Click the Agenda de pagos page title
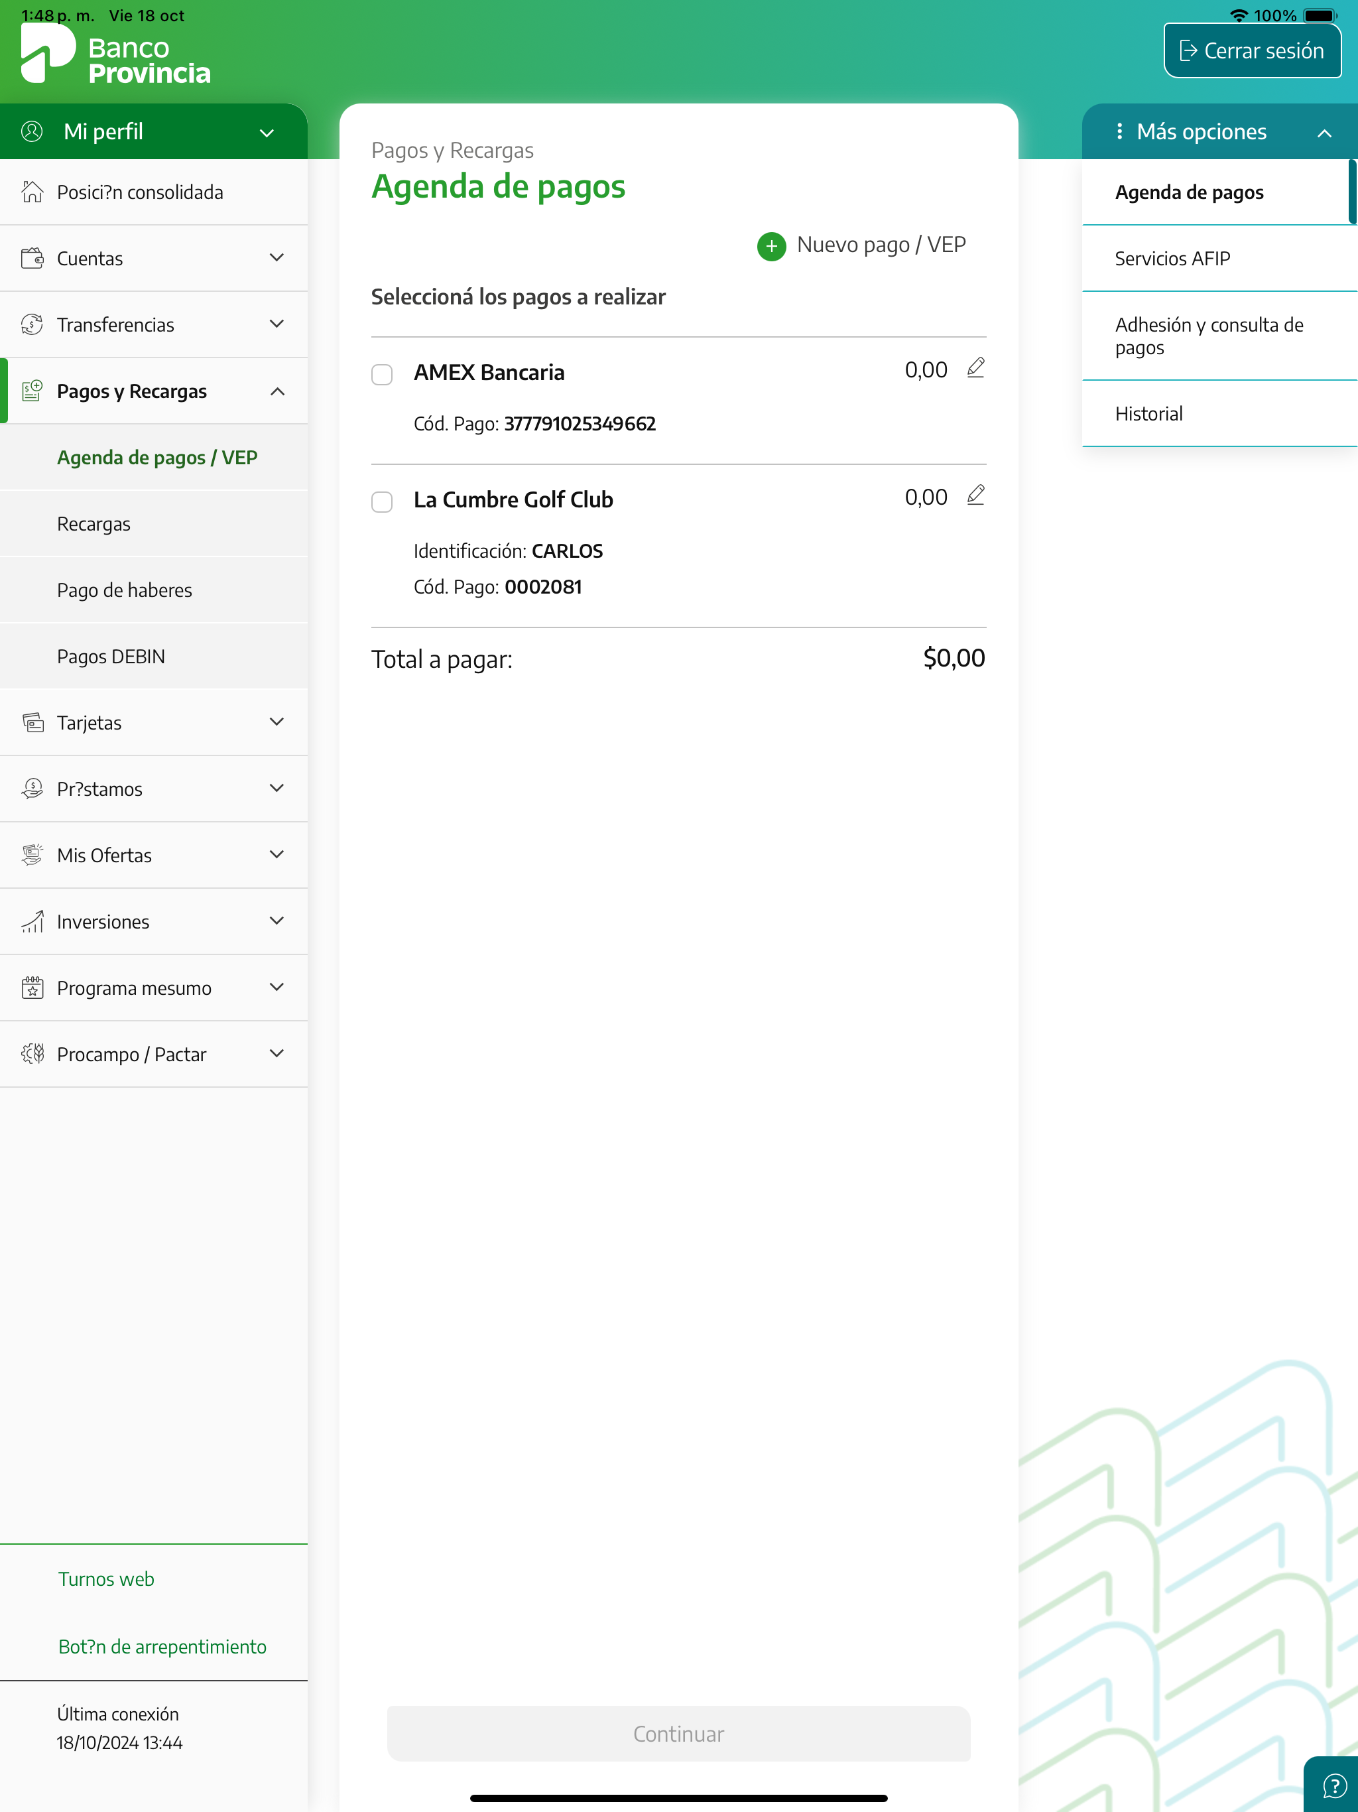Image resolution: width=1358 pixels, height=1812 pixels. pos(498,187)
